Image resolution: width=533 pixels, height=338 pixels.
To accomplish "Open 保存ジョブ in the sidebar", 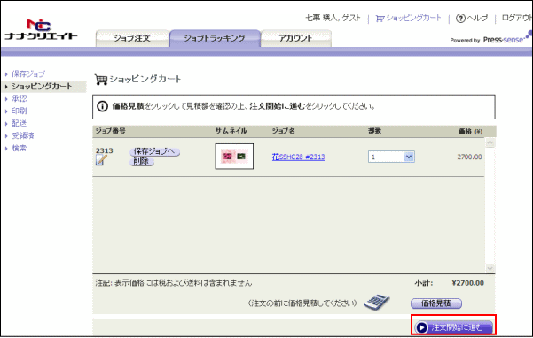I will pyautogui.click(x=28, y=74).
